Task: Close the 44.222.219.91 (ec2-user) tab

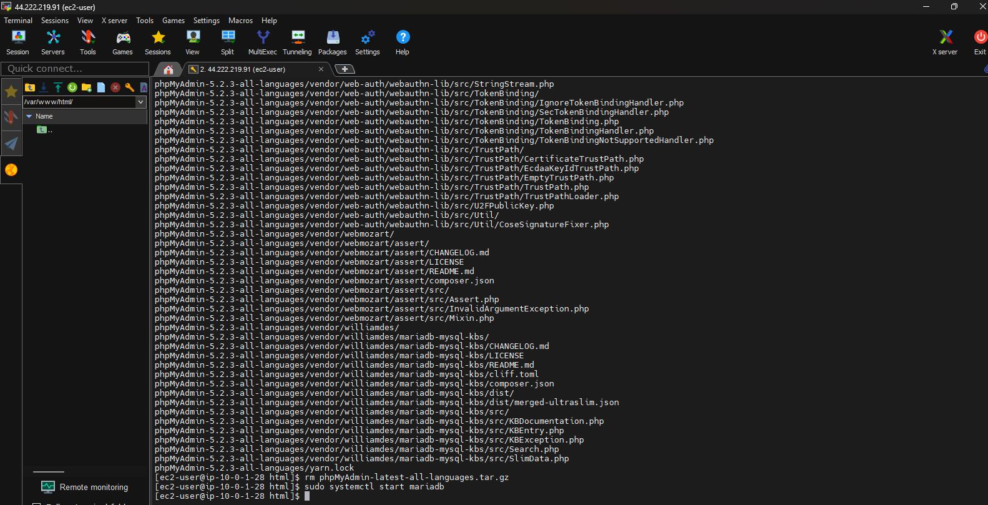Action: 321,69
